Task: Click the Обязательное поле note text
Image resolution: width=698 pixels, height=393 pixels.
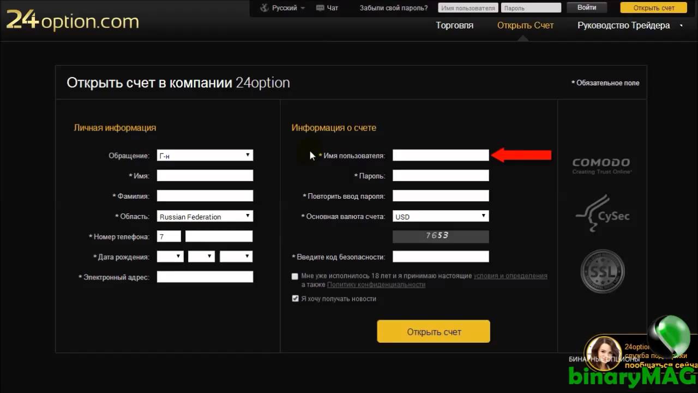Action: [605, 83]
